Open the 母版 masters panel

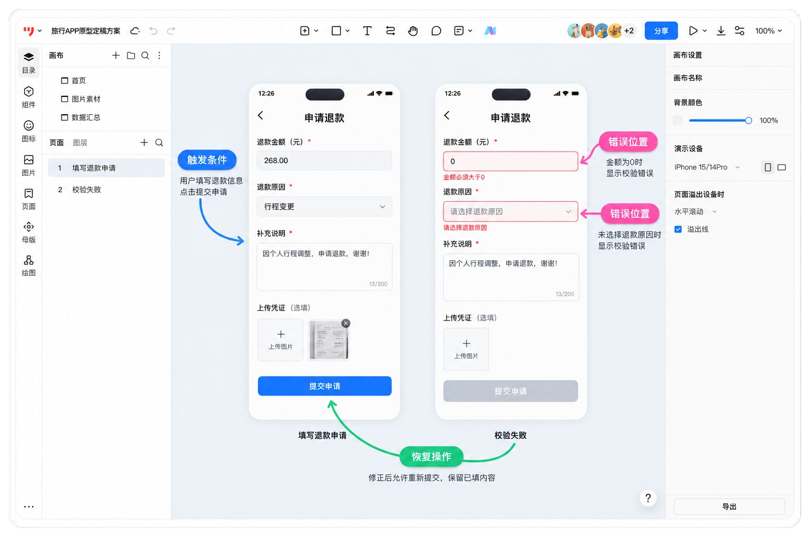coord(28,233)
